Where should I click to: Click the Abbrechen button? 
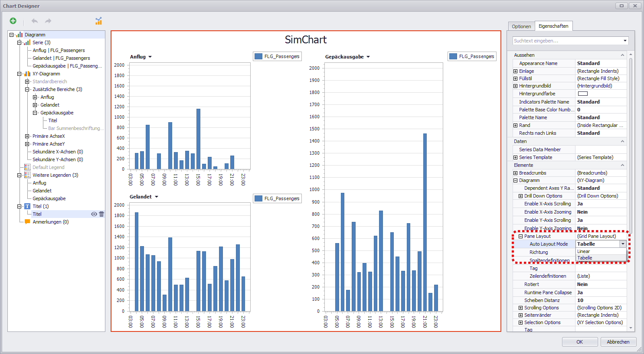618,342
